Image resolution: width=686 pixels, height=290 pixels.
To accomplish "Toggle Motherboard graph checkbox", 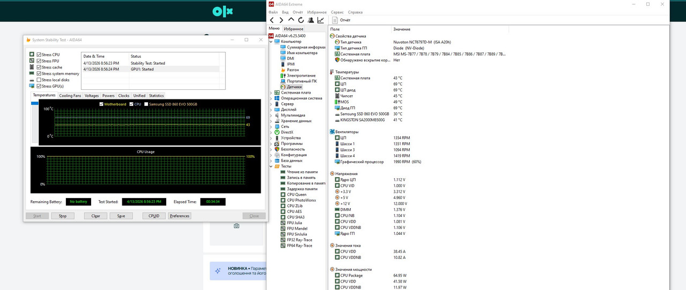I will pyautogui.click(x=101, y=104).
